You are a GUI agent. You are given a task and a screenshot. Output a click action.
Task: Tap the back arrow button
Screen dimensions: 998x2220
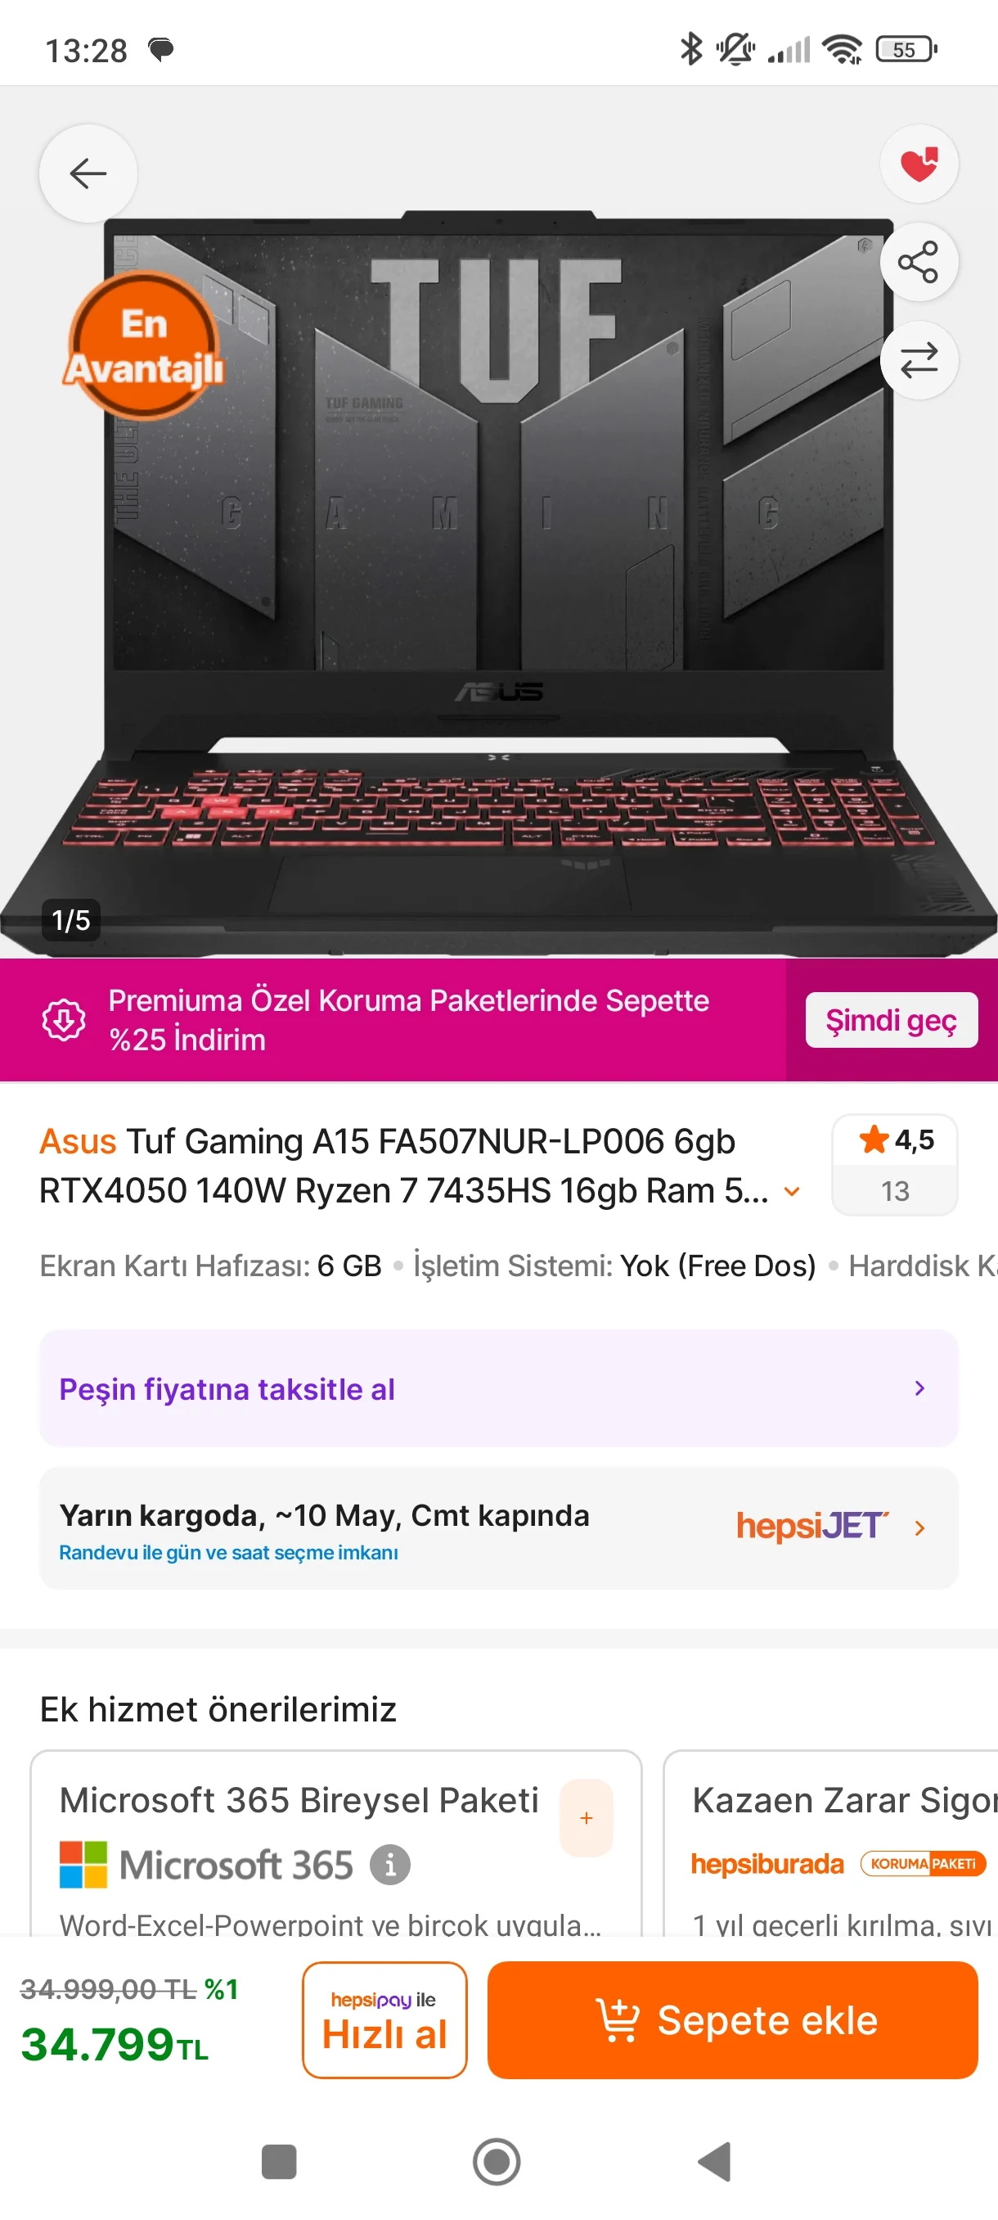pyautogui.click(x=88, y=174)
